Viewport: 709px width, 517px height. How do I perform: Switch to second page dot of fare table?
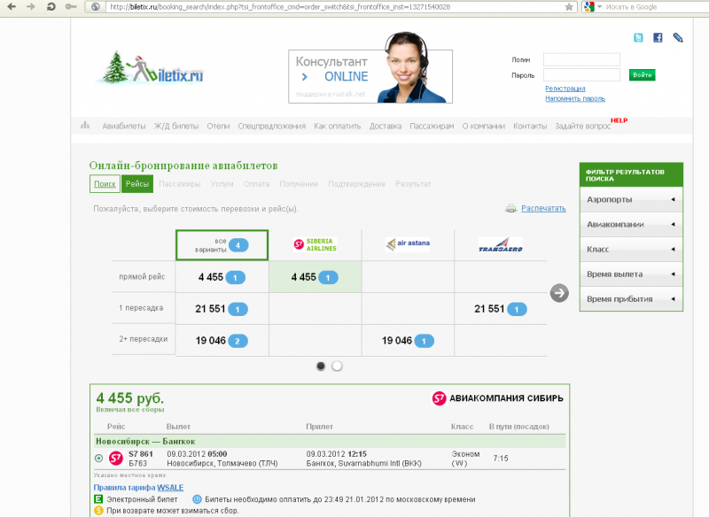coord(337,367)
